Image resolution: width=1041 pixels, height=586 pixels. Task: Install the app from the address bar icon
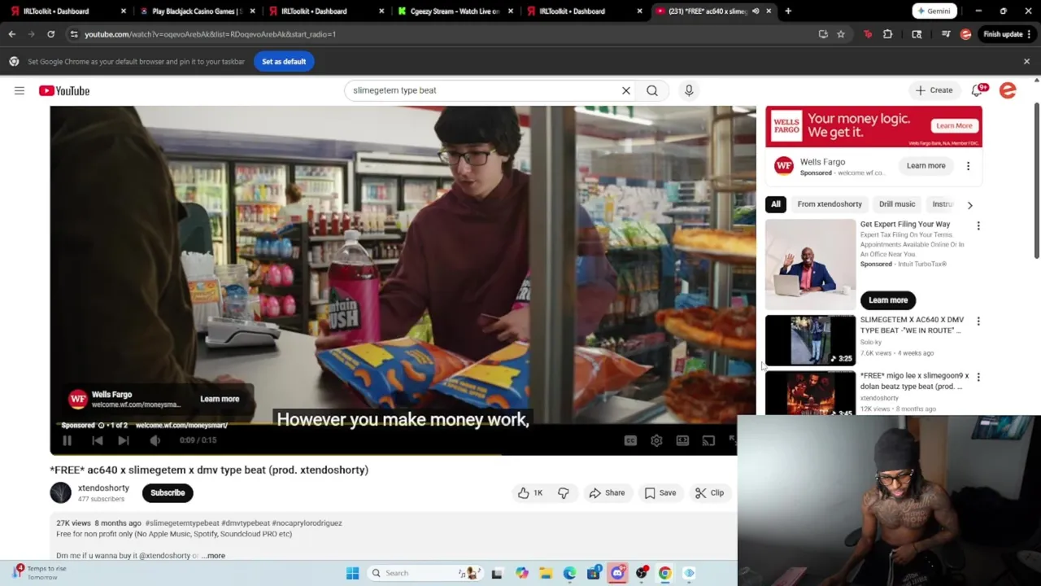point(823,34)
